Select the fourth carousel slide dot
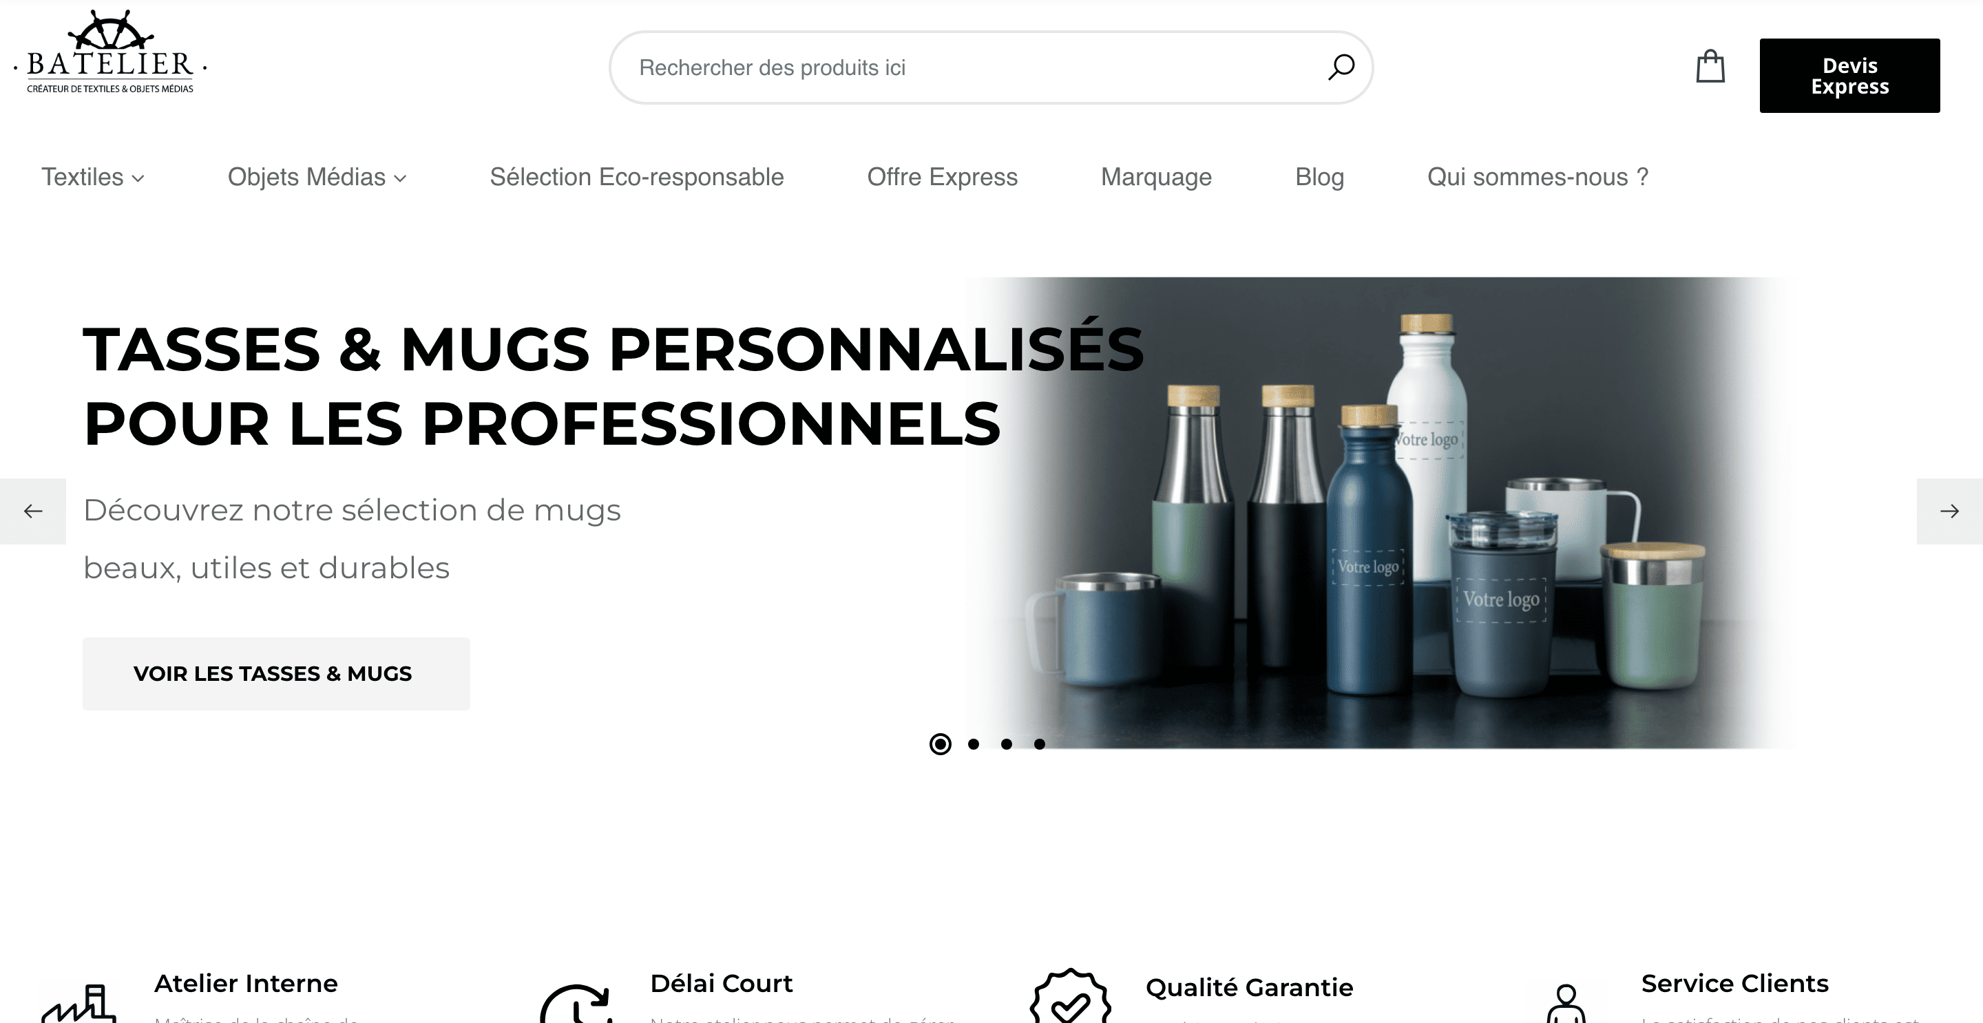 point(1039,744)
